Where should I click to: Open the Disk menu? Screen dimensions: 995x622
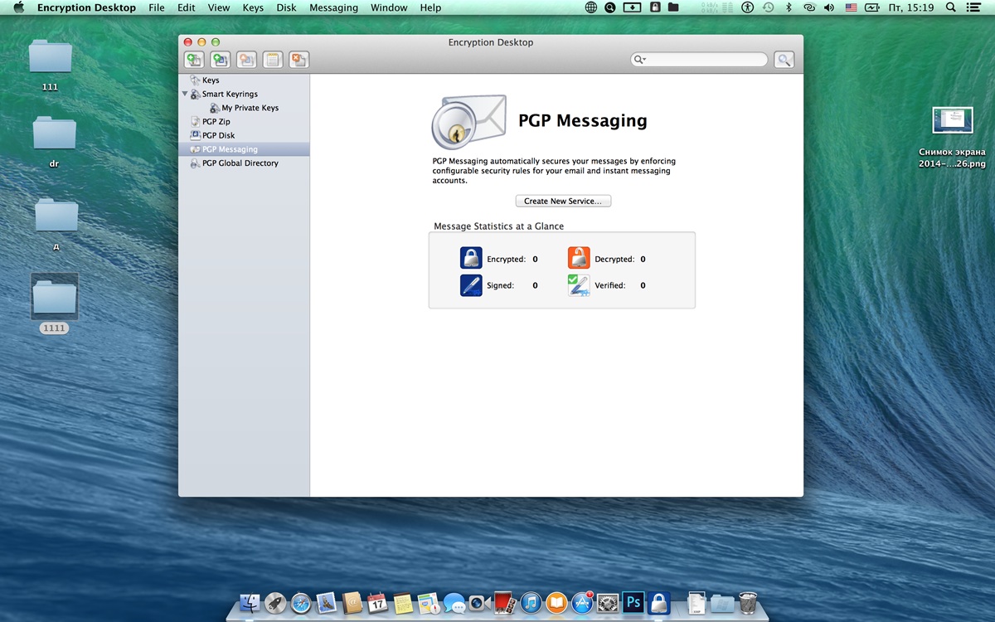286,7
